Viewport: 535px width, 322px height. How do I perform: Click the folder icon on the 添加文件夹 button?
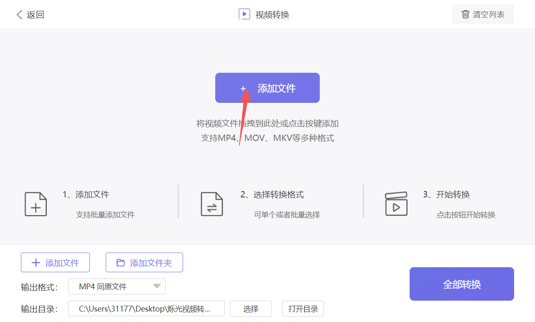(120, 262)
